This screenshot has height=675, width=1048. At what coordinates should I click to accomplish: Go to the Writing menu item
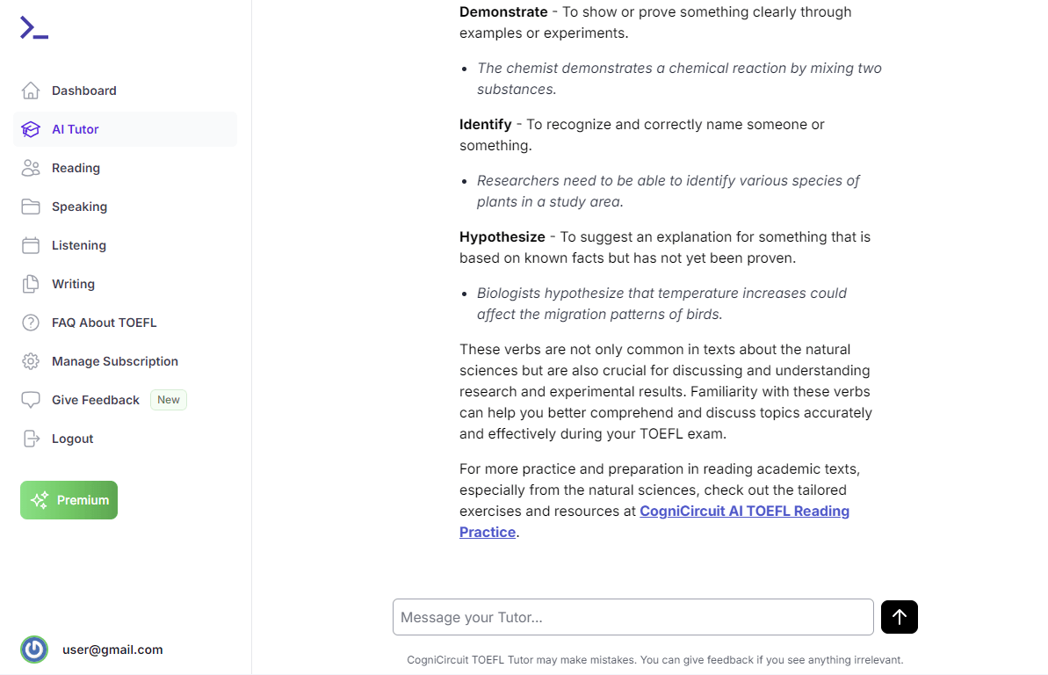pyautogui.click(x=73, y=284)
